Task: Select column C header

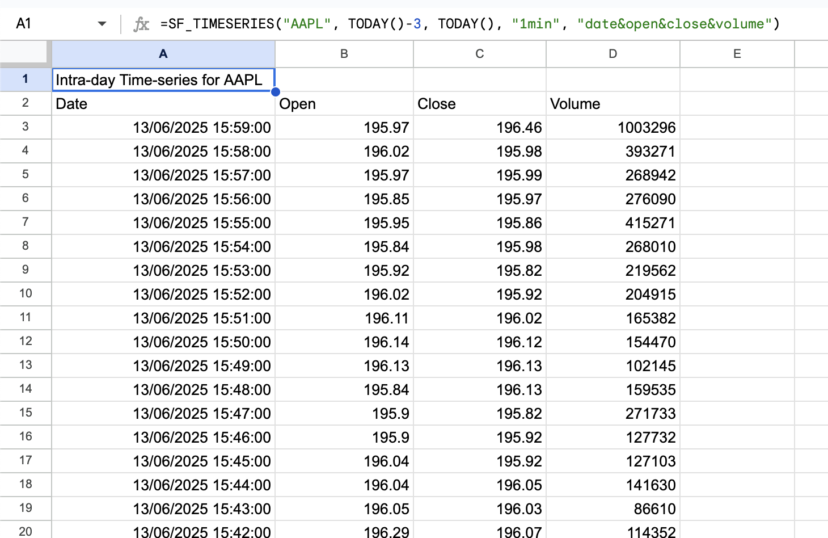Action: click(x=479, y=54)
